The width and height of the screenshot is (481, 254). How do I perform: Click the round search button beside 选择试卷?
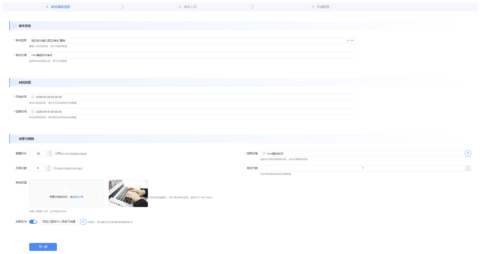coord(468,153)
